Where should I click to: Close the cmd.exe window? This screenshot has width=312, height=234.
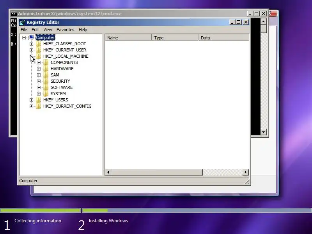[x=264, y=14]
